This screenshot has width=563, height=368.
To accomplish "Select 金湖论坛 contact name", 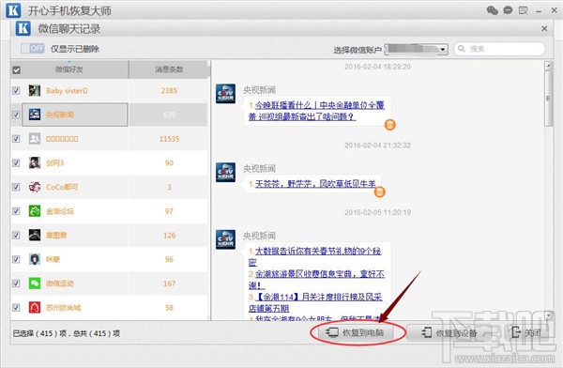I will coord(60,211).
